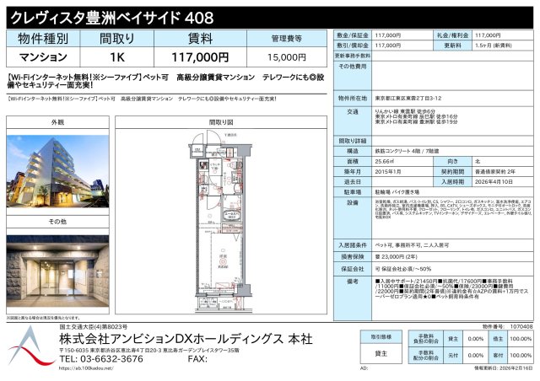Viewport: 540px width, 381px height.
Task: Click the Ambition company logo
Action: click(31, 347)
